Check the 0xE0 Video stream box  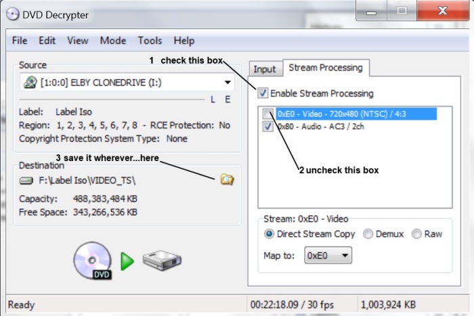(268, 114)
